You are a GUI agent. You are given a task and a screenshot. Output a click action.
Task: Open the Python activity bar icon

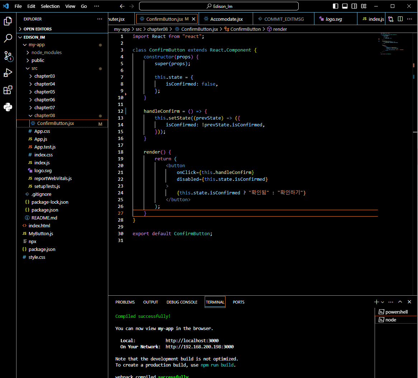click(x=8, y=107)
